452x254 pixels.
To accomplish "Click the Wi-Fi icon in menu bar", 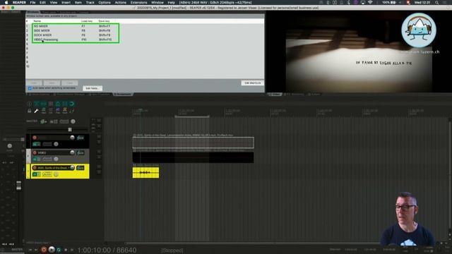I will [370, 2].
